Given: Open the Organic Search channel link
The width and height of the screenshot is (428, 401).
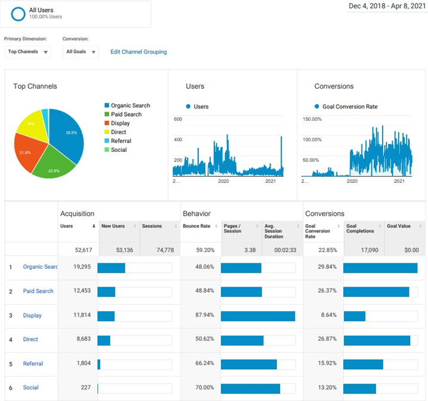Looking at the screenshot, I should 40,267.
